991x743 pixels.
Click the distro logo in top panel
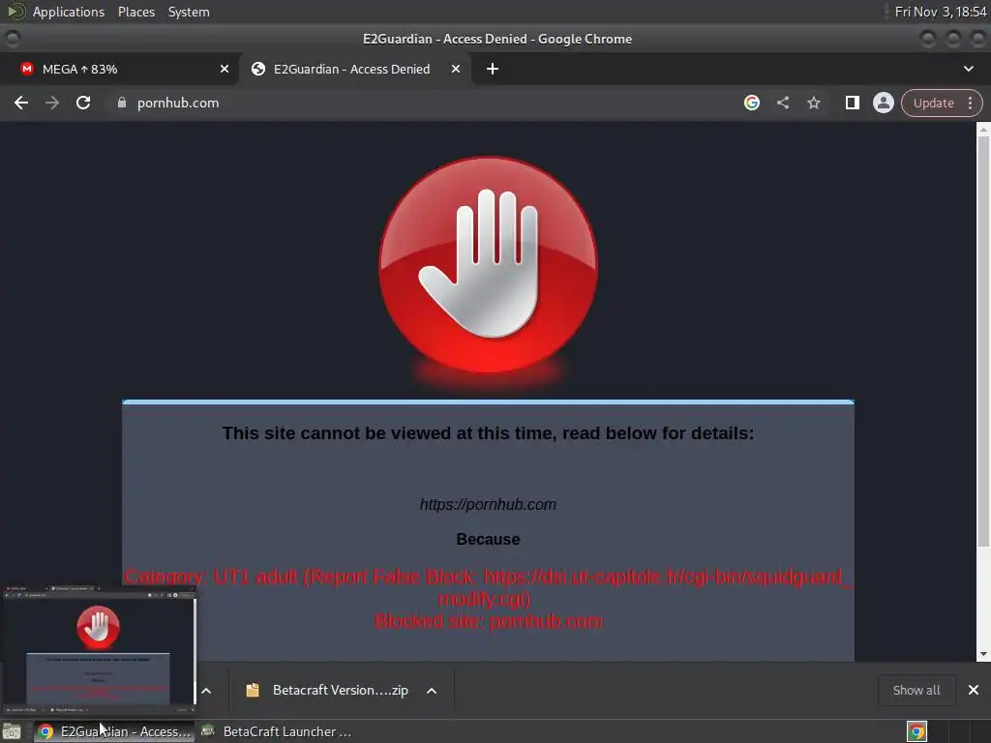click(x=15, y=12)
